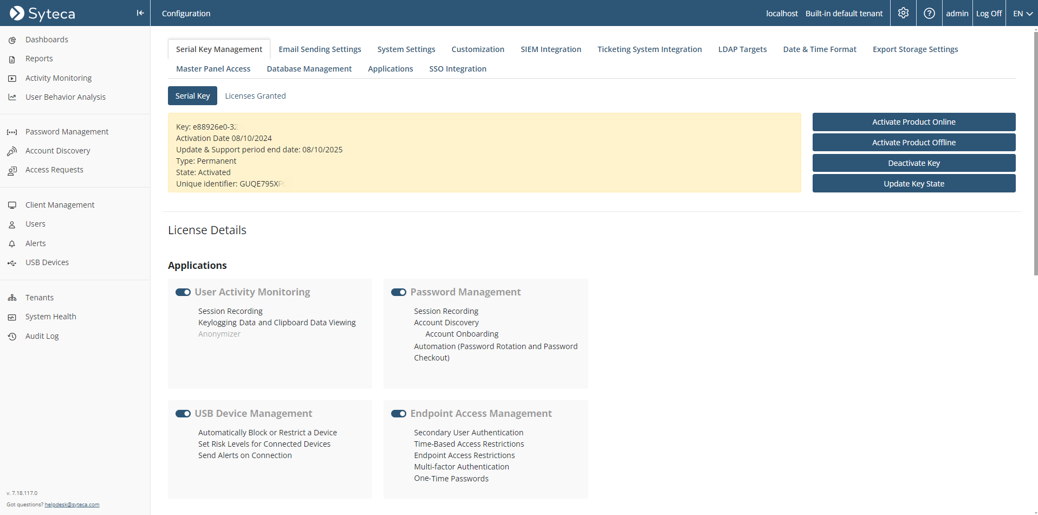This screenshot has width=1038, height=515.
Task: Toggle Endpoint Access Management switch
Action: point(399,414)
